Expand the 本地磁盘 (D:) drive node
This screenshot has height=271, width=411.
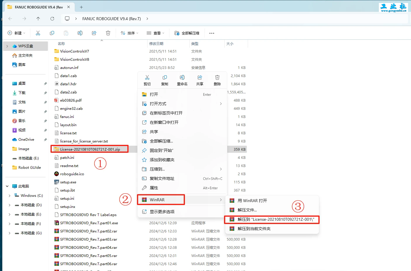10,205
